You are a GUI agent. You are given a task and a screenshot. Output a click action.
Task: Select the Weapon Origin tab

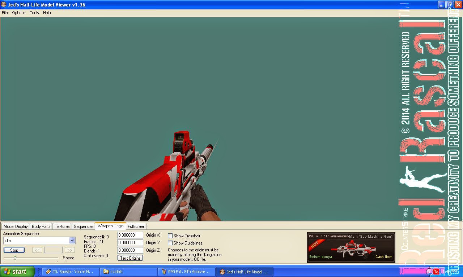coord(110,226)
